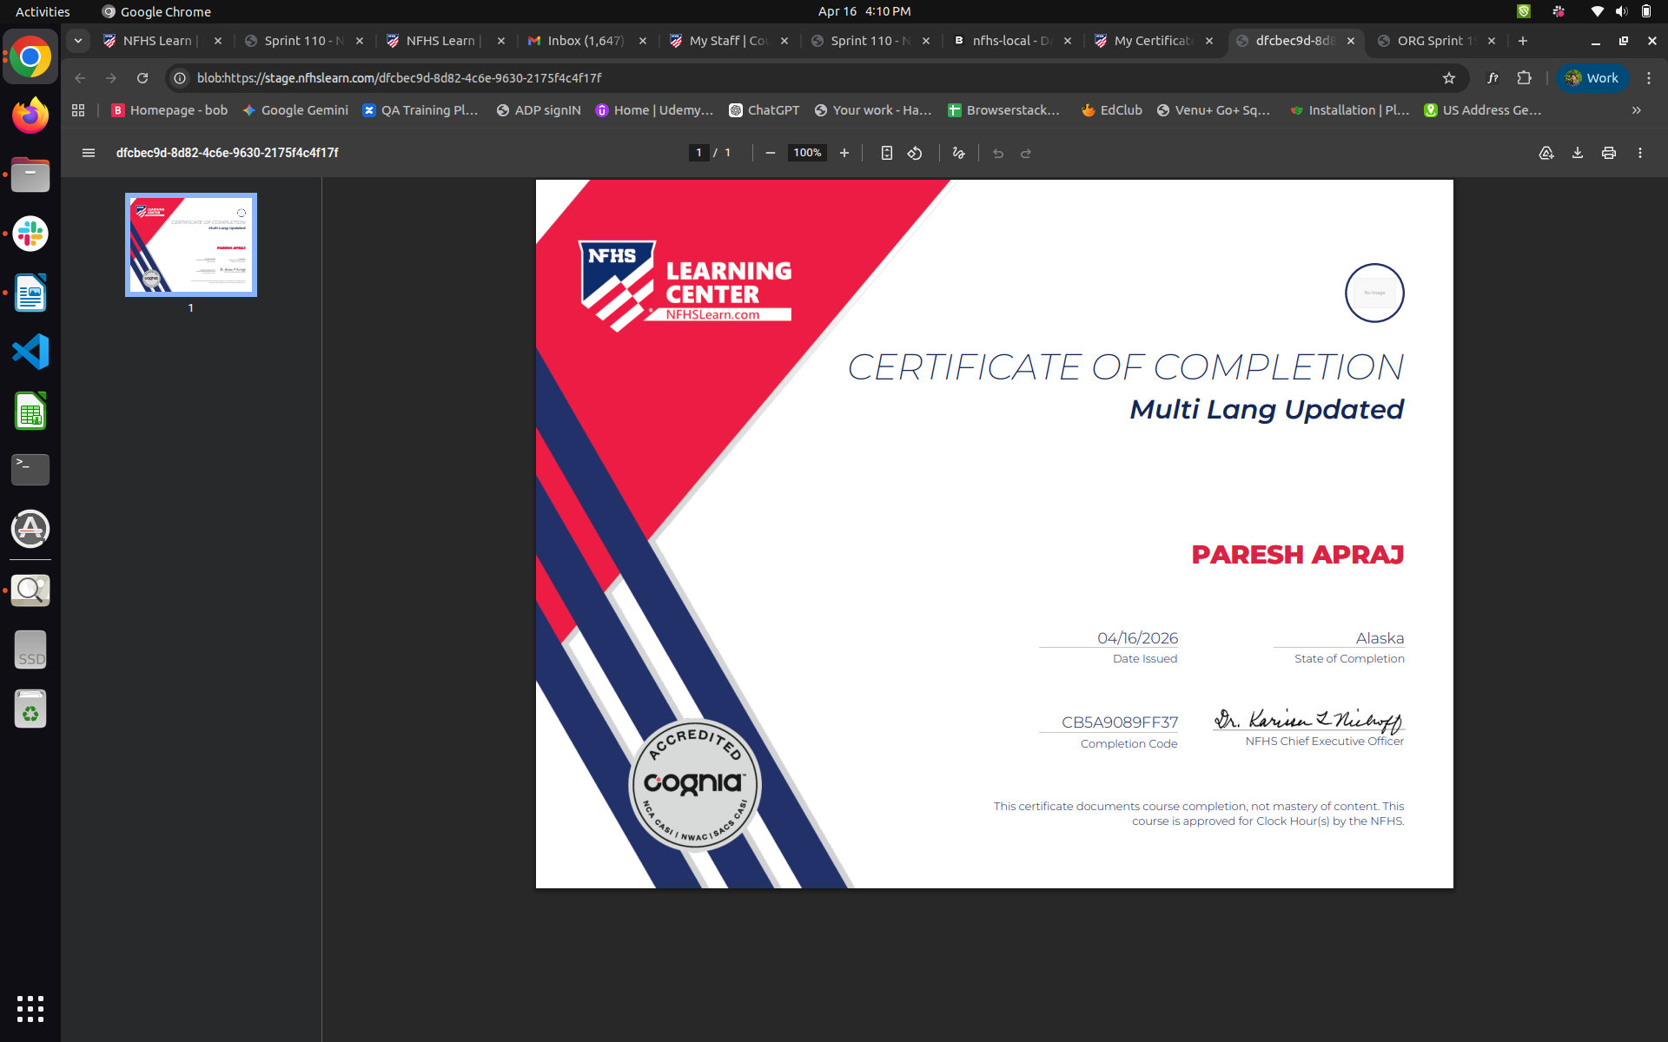
Task: Open Software Updater from the dock
Action: pyautogui.click(x=30, y=529)
